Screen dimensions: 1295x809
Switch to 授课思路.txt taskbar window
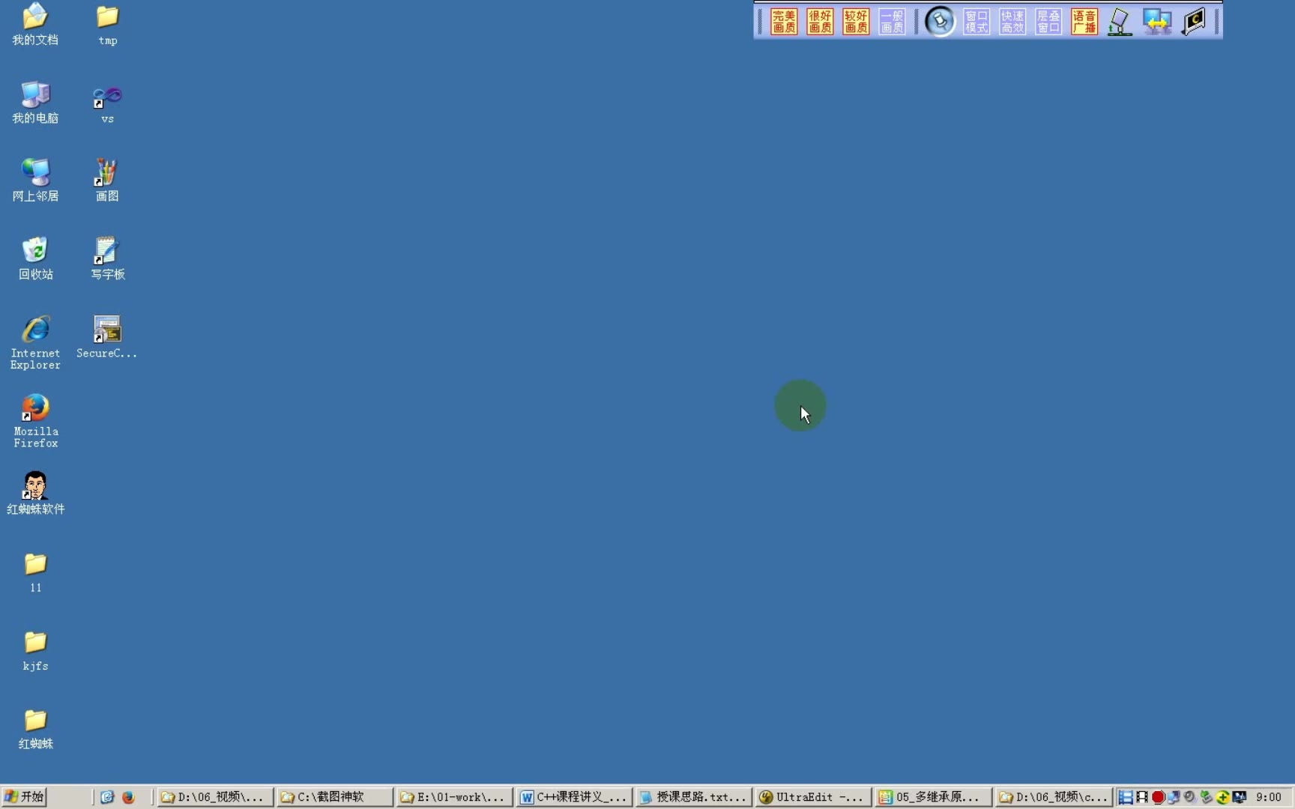click(693, 797)
